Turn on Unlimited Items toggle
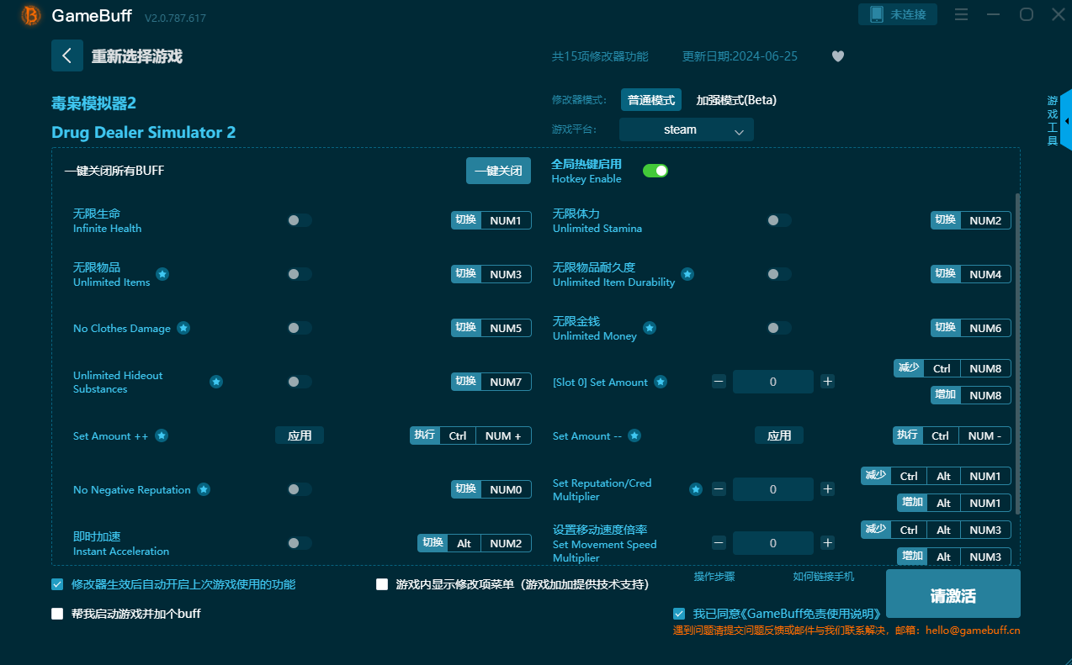Image resolution: width=1072 pixels, height=665 pixels. pyautogui.click(x=300, y=274)
